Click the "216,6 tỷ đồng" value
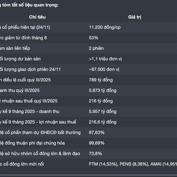Image resolution: width=177 pixels, height=177 pixels. click(102, 122)
